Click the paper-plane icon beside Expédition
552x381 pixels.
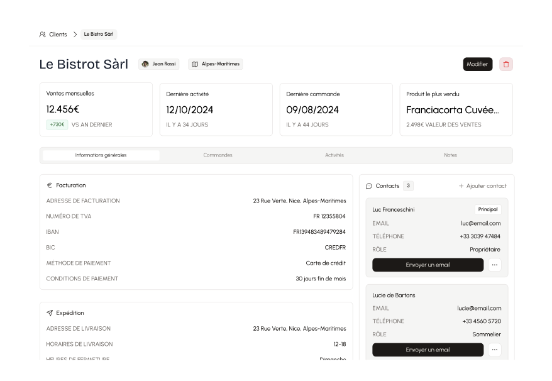[50, 312]
